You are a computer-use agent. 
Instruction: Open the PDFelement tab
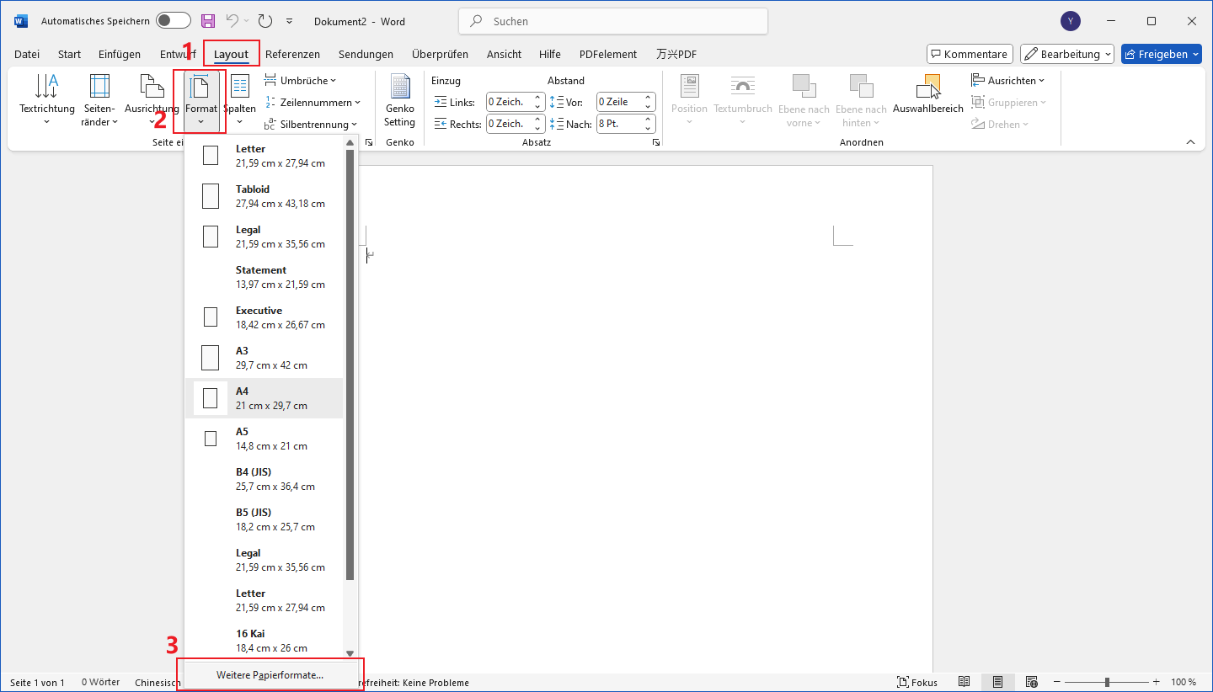608,54
